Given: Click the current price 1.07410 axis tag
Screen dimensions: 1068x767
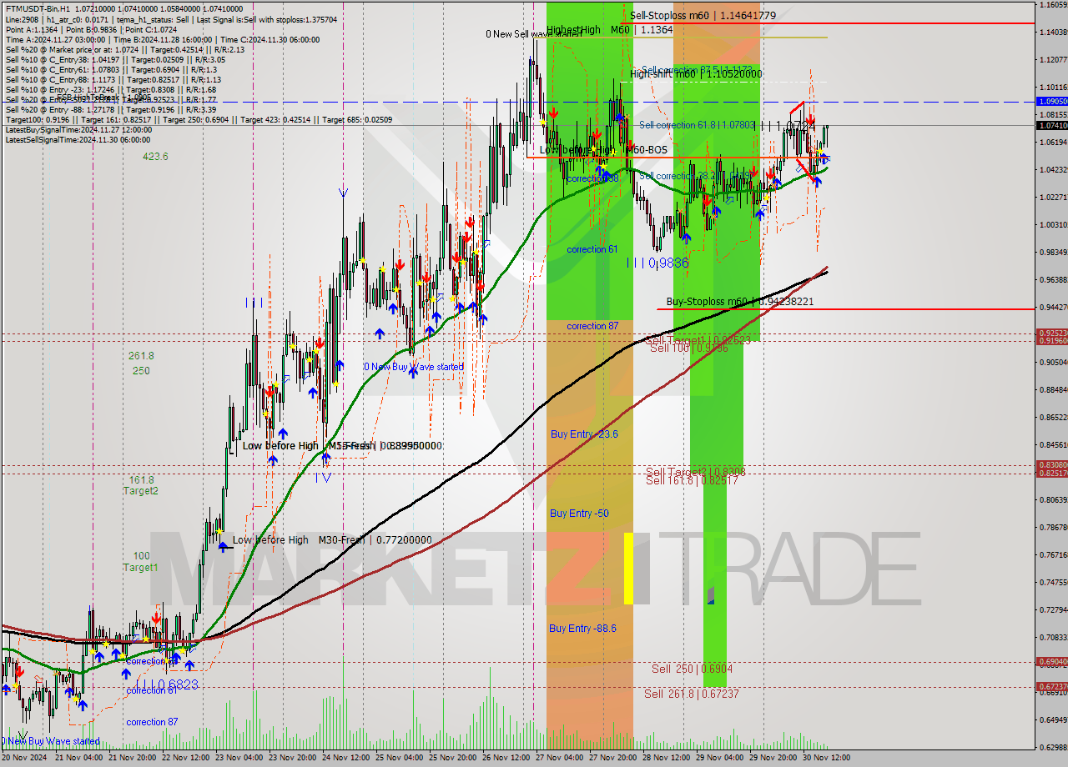Looking at the screenshot, I should (1051, 125).
